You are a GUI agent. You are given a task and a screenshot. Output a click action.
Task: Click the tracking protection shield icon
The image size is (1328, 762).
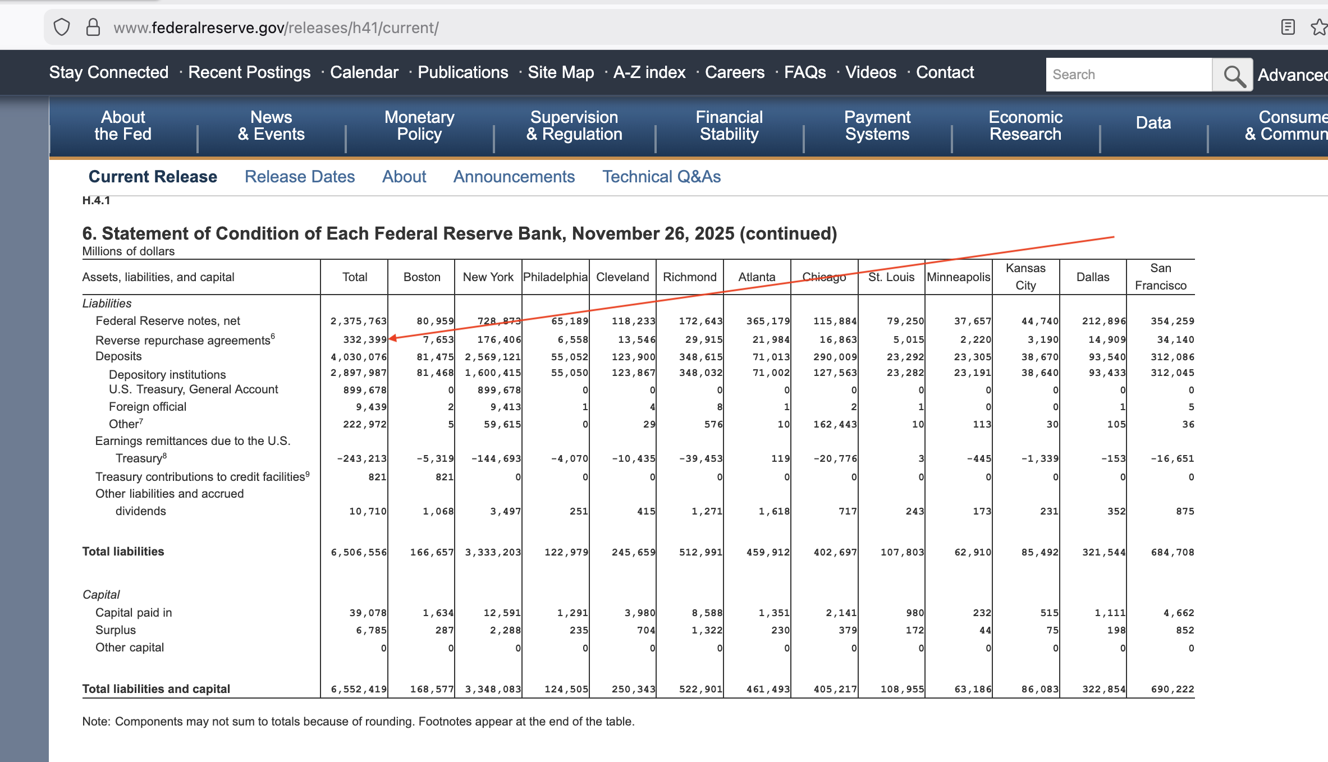[62, 27]
